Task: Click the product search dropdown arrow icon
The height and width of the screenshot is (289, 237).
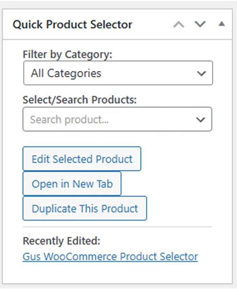Action: (201, 119)
